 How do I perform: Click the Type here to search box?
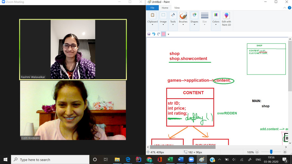[x=50, y=160]
